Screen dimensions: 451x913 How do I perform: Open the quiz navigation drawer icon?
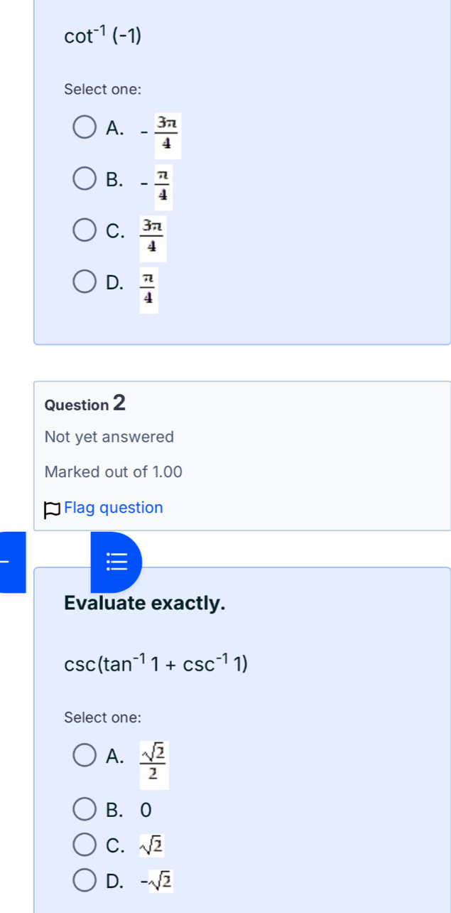pos(116,562)
